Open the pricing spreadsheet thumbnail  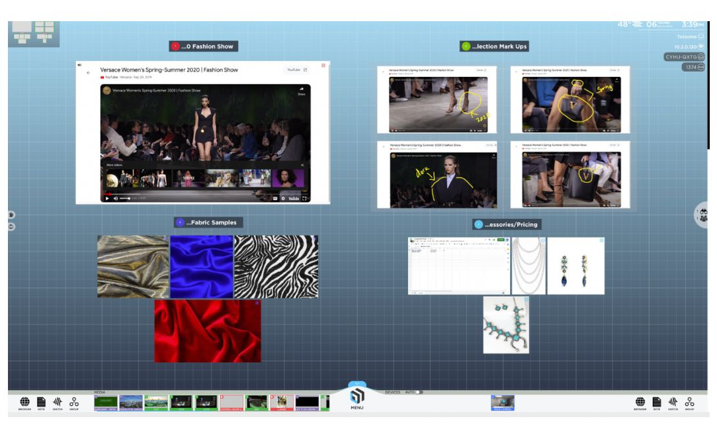(458, 266)
